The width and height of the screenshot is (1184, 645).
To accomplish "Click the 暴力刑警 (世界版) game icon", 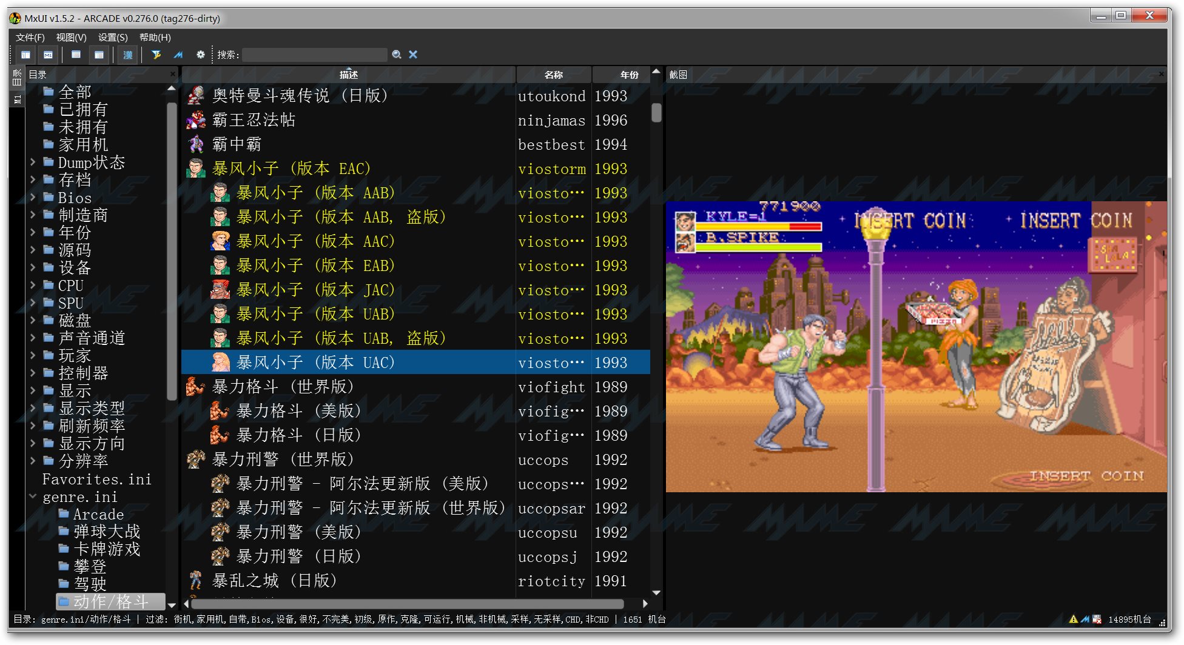I will (x=196, y=460).
